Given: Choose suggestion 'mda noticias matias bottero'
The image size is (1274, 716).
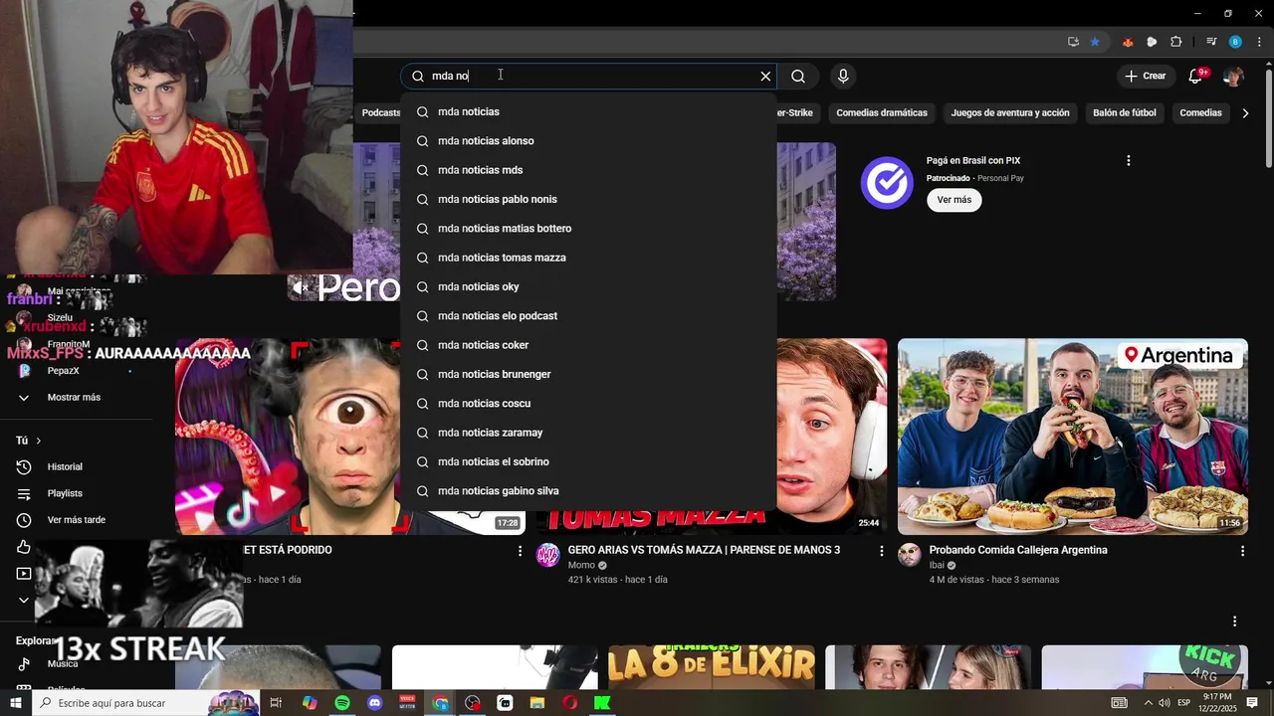Looking at the screenshot, I should (x=588, y=229).
